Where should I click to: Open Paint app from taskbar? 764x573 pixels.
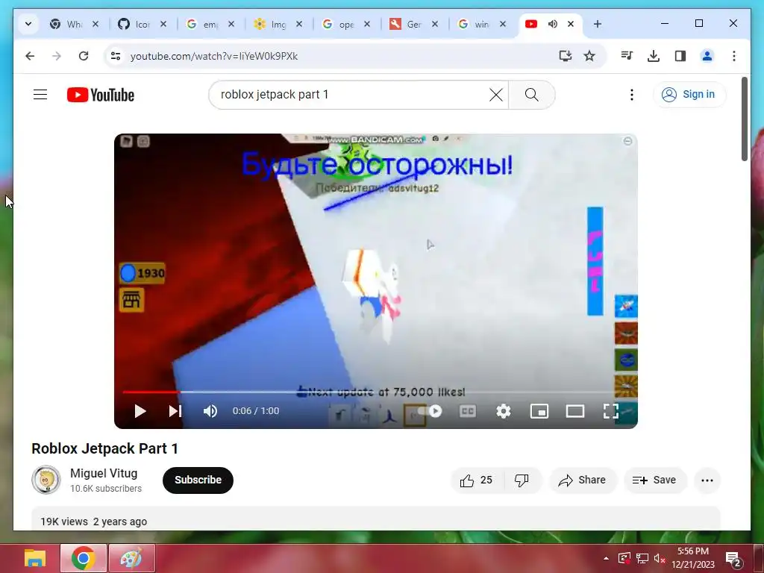(x=131, y=558)
